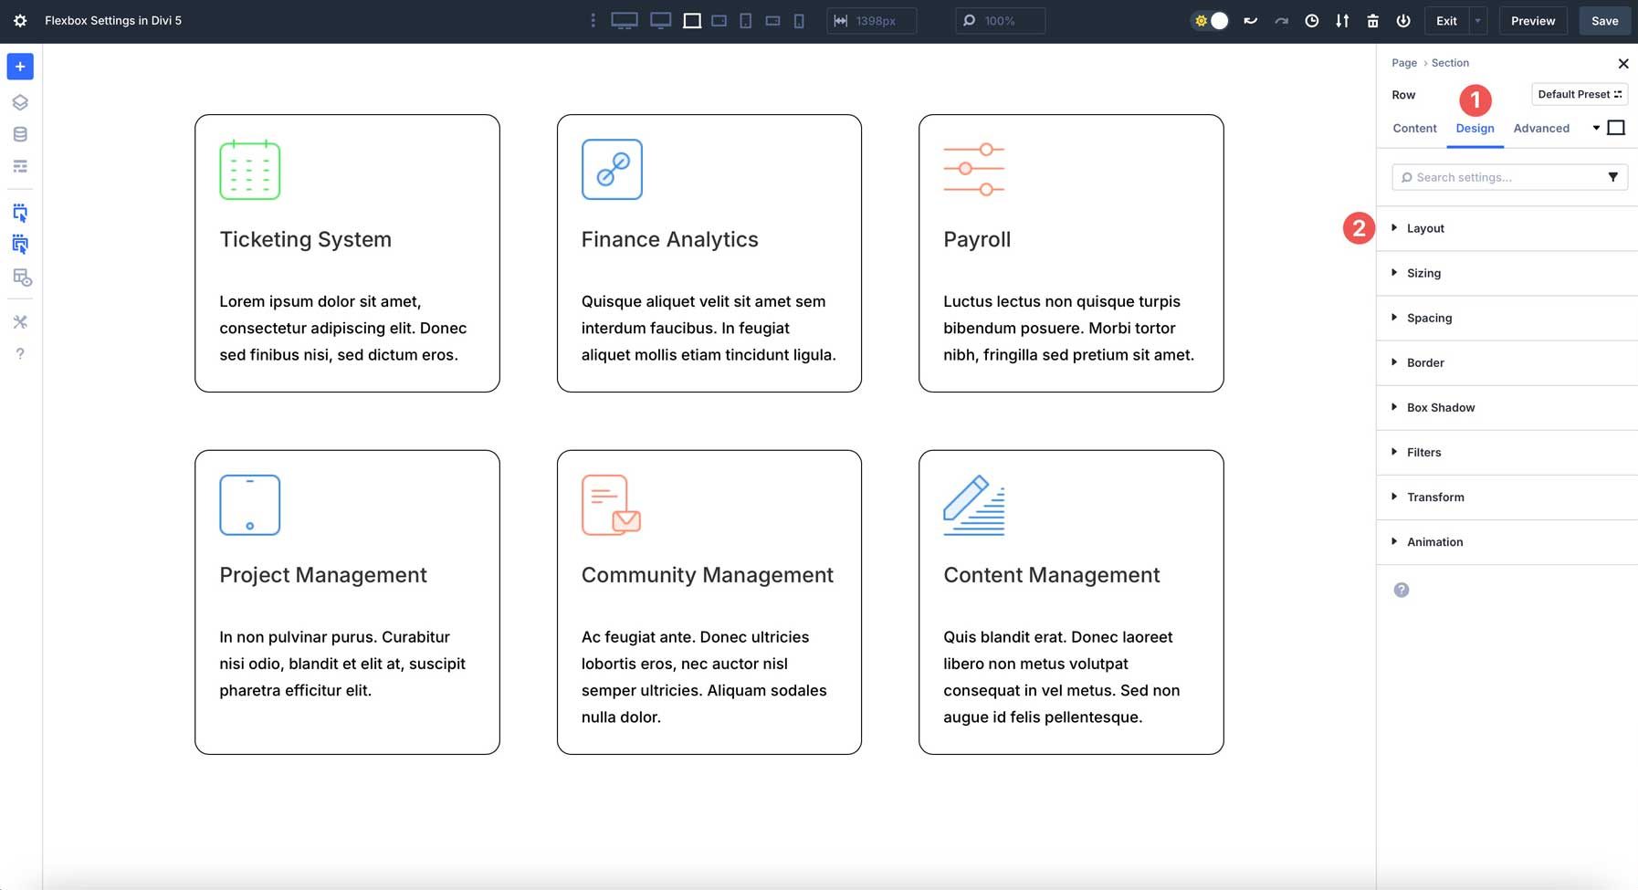Click the Preview button
The image size is (1638, 890).
point(1532,20)
